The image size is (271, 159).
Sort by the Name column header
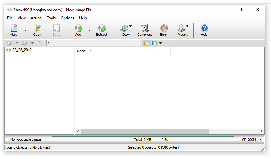pos(123,51)
